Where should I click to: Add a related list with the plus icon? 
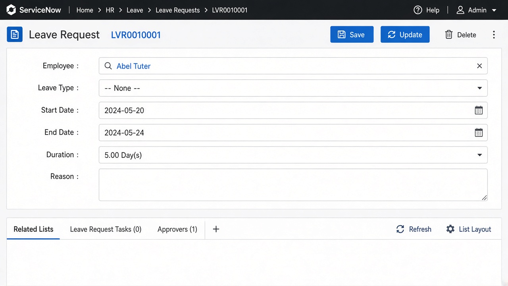(216, 229)
